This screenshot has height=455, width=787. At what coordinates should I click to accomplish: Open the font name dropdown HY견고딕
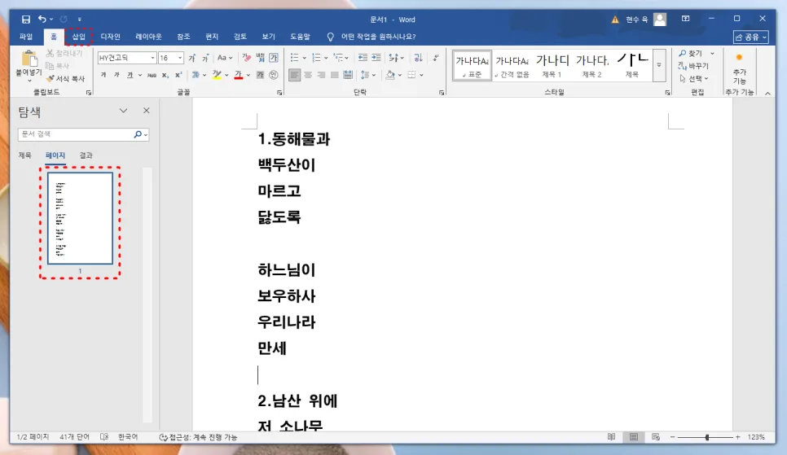point(152,58)
